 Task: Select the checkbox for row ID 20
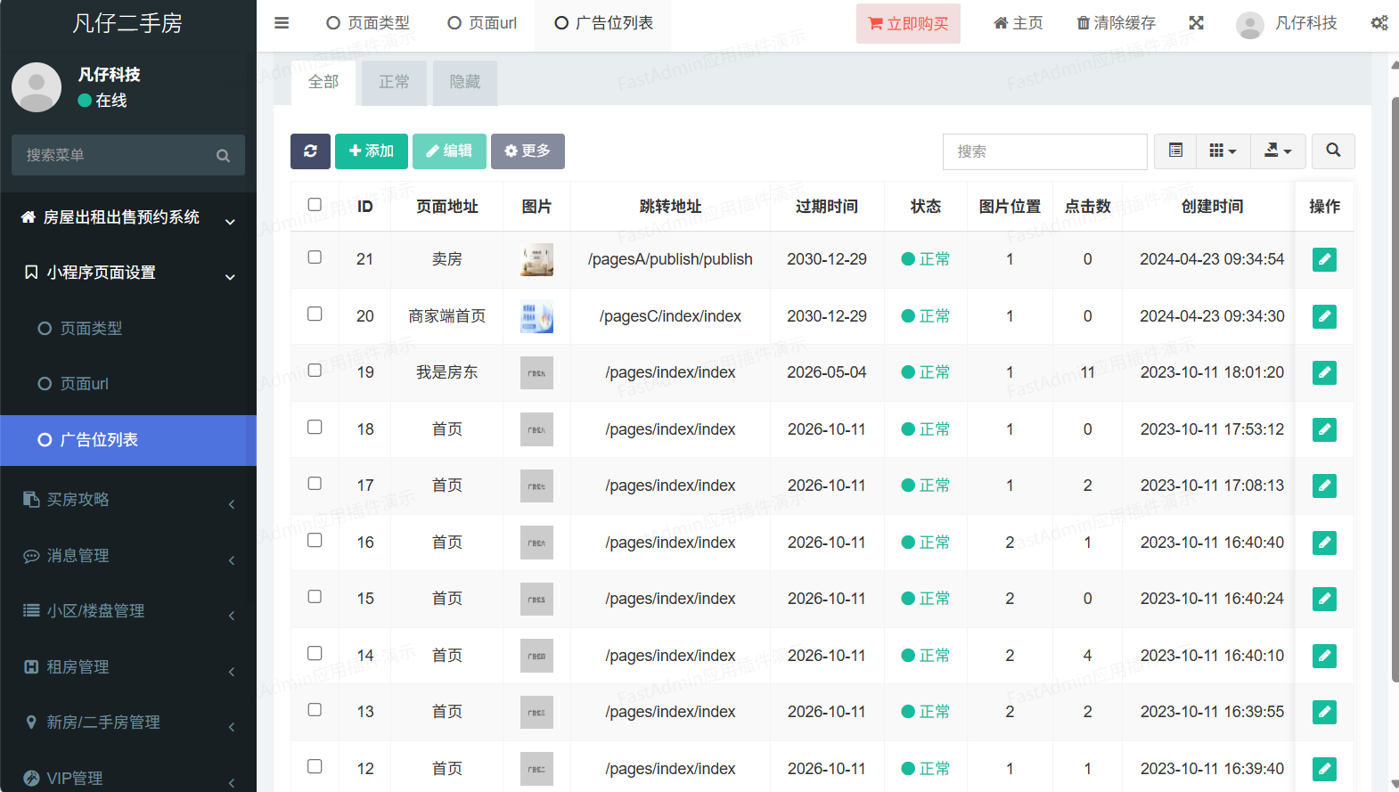pyautogui.click(x=315, y=314)
